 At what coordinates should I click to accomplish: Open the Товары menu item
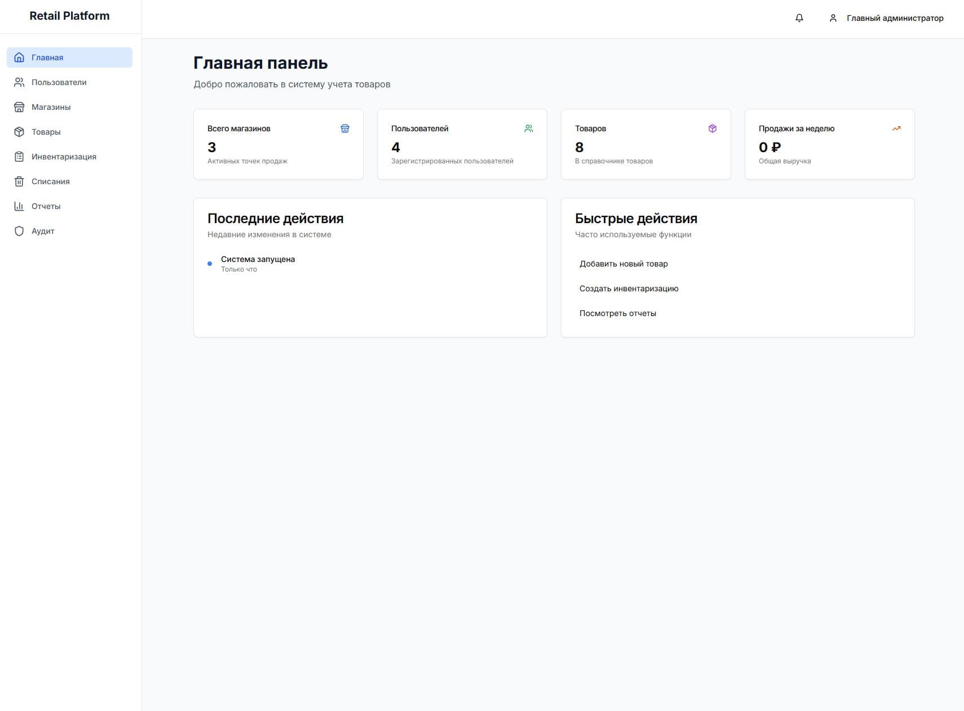[46, 132]
